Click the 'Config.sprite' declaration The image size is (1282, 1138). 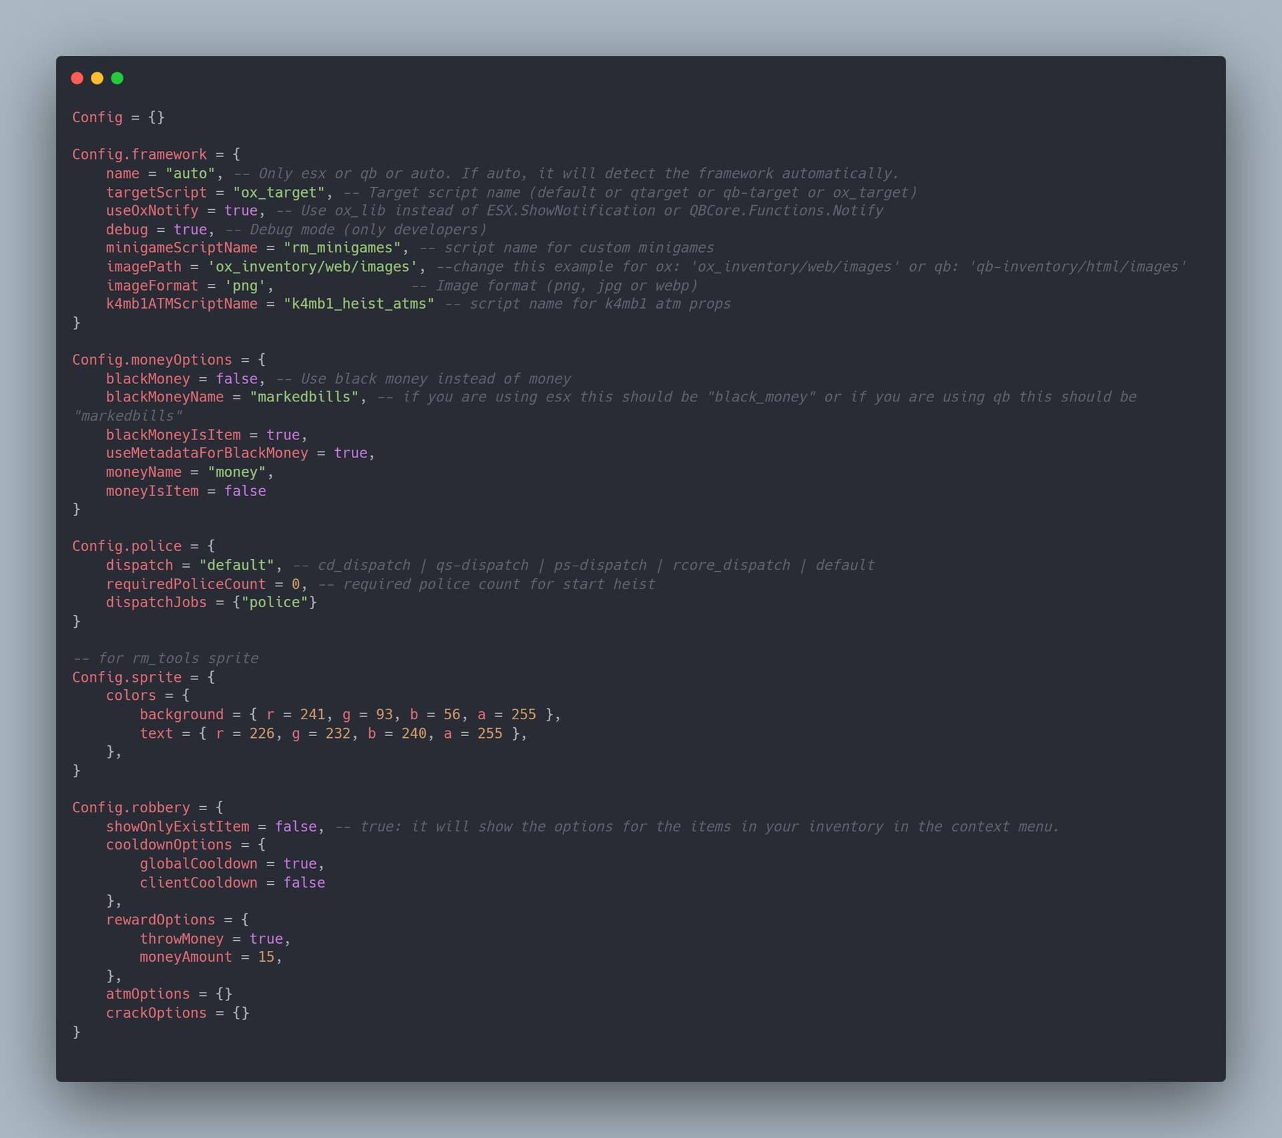[127, 677]
